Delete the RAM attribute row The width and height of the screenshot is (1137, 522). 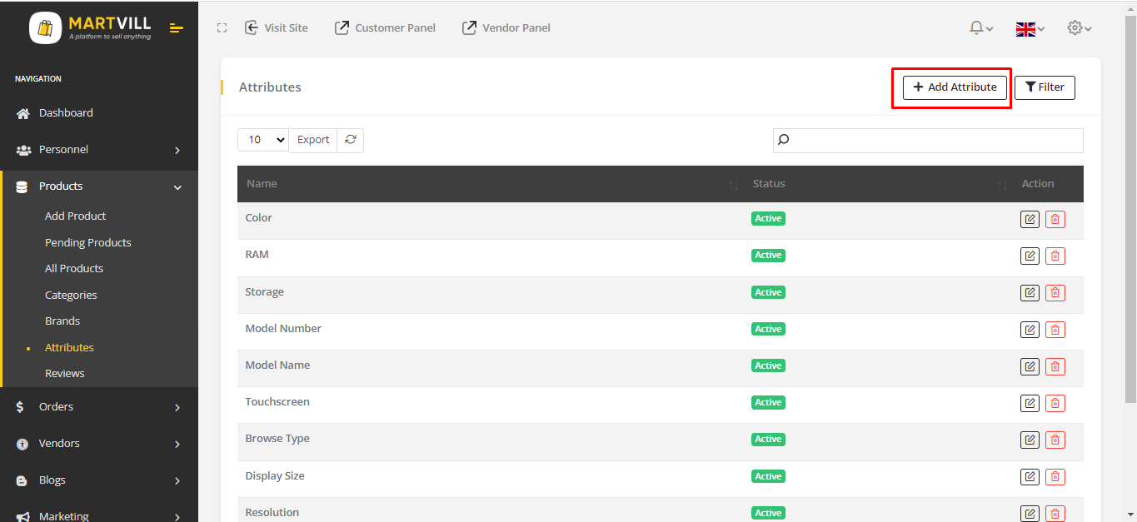[1055, 256]
